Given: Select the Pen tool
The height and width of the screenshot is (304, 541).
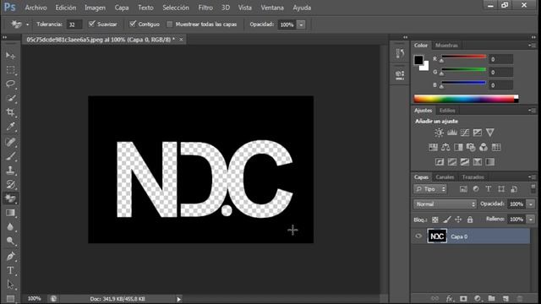Looking at the screenshot, I should (x=10, y=257).
